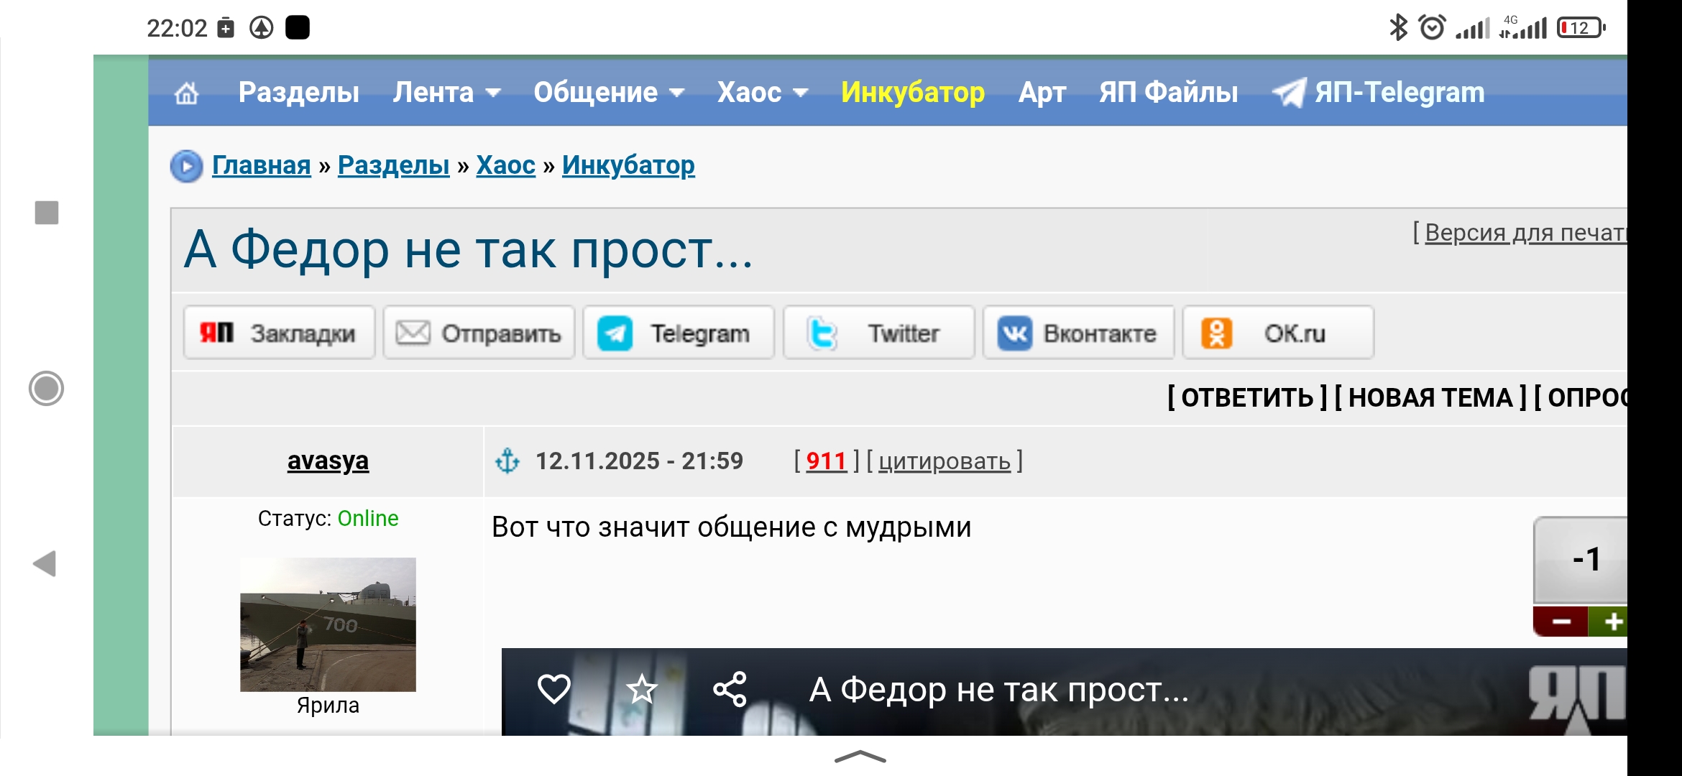Click the Ярила rank label
This screenshot has width=1682, height=776.
click(x=328, y=706)
